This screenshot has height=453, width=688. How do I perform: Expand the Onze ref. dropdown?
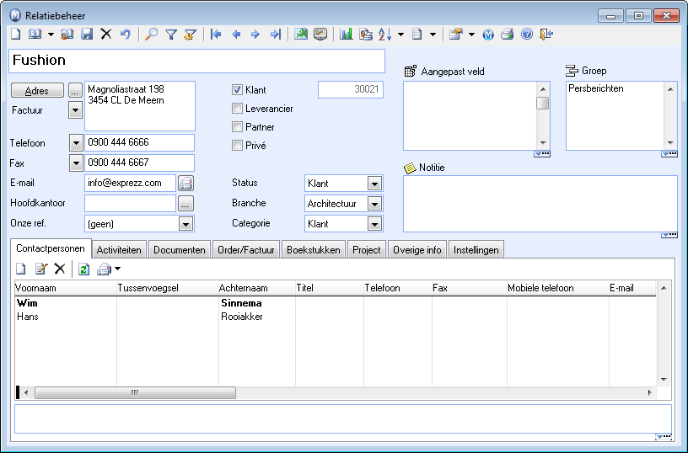pos(186,224)
